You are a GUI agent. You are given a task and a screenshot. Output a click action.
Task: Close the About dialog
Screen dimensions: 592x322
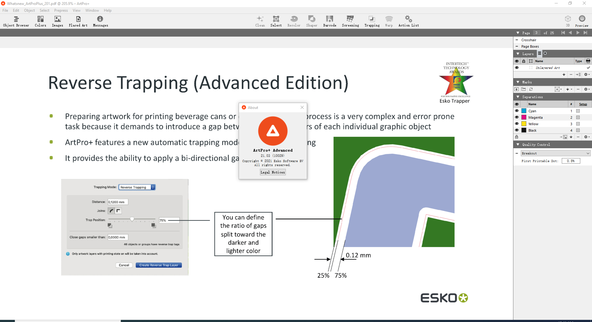(302, 107)
